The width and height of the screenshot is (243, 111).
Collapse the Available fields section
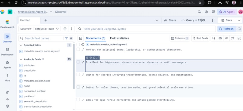point(21,59)
